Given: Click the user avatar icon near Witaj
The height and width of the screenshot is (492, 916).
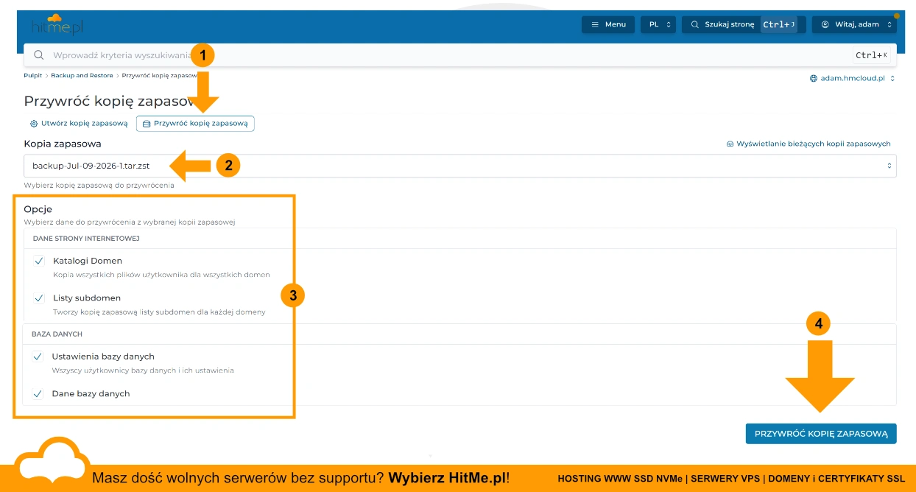Looking at the screenshot, I should pos(825,24).
